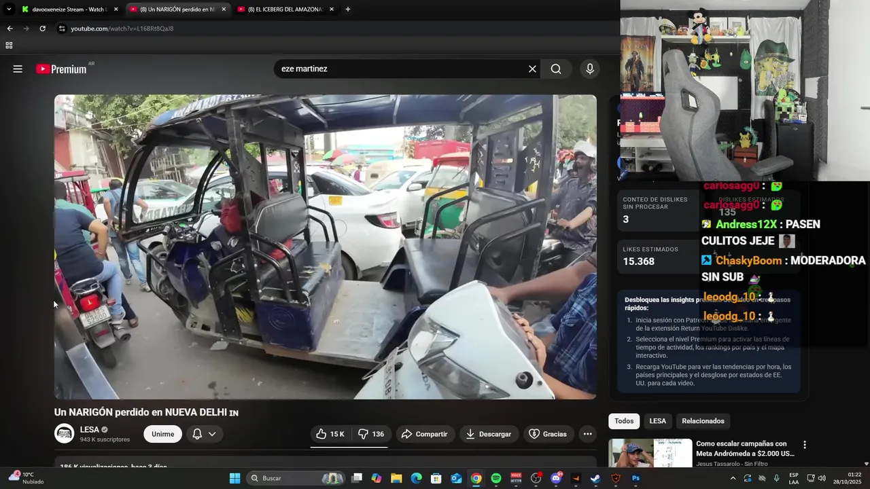Open the YouTube hamburger guide menu
870x489 pixels.
pos(18,69)
